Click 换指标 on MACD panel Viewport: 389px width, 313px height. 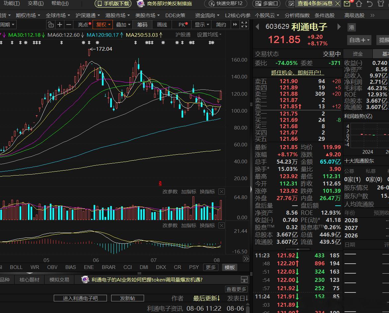[207, 225]
